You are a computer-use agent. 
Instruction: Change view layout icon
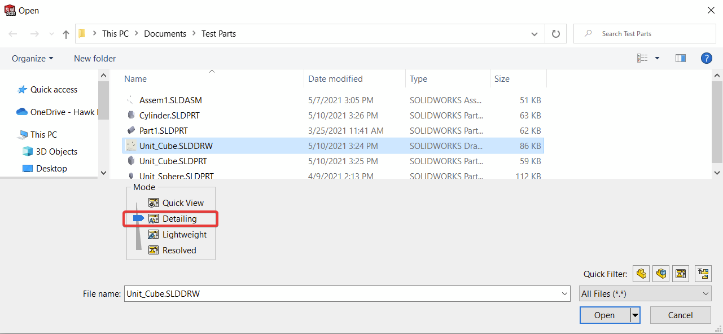pos(642,58)
